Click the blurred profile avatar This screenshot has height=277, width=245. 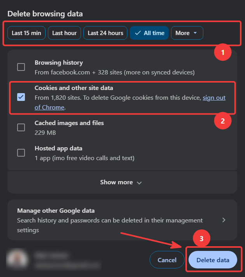click(x=17, y=259)
